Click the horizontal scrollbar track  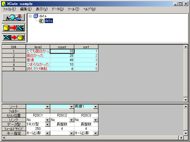coord(92,138)
